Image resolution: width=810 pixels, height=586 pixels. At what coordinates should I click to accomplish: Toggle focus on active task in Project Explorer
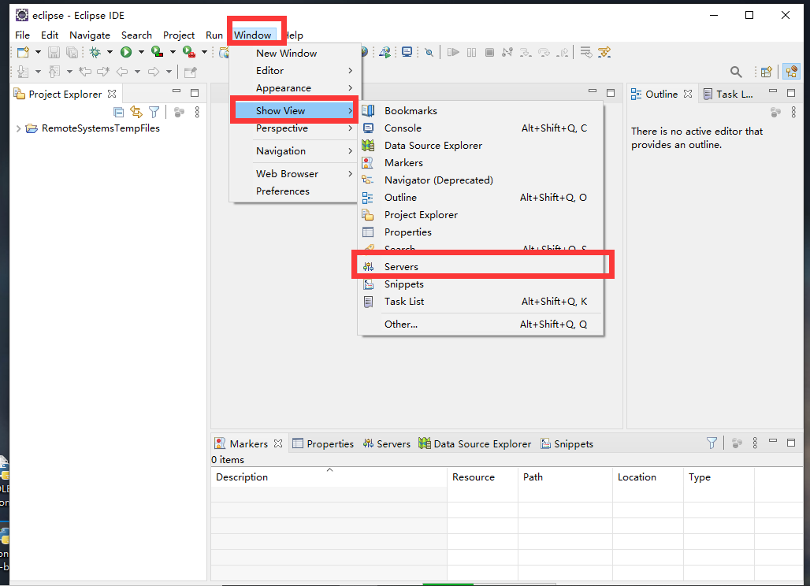click(179, 112)
